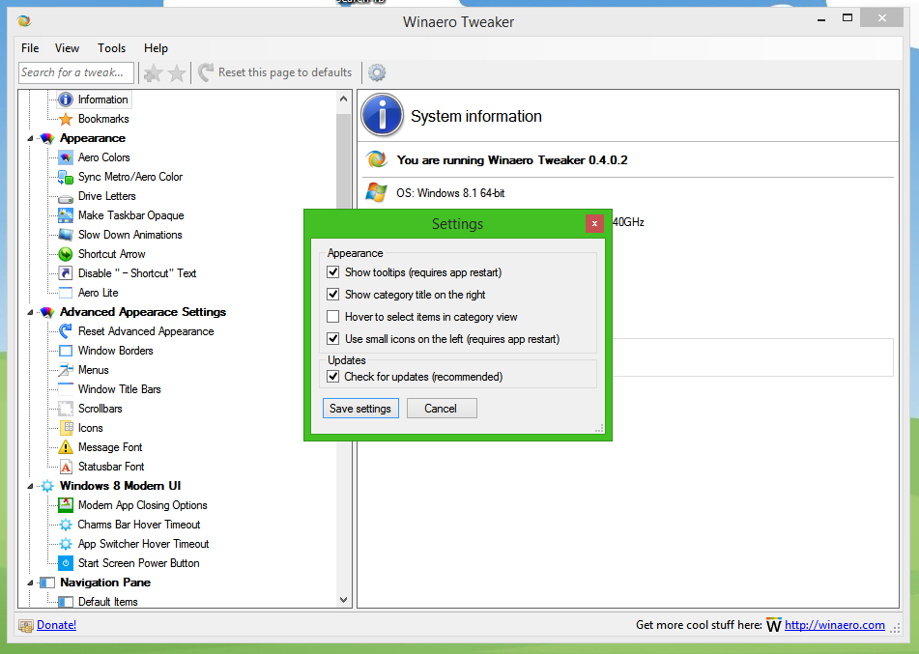Click the Winaero W logo in status bar

pos(774,625)
